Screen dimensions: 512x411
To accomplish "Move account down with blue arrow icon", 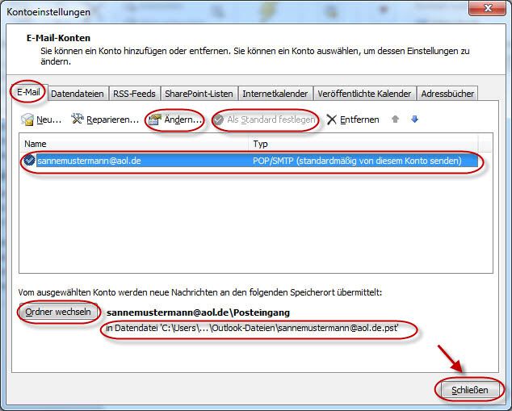I will click(415, 120).
